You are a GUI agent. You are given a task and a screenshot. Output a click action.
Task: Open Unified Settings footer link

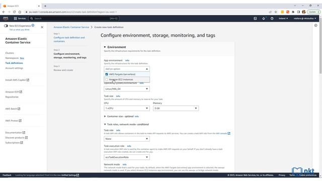[x=70, y=175]
